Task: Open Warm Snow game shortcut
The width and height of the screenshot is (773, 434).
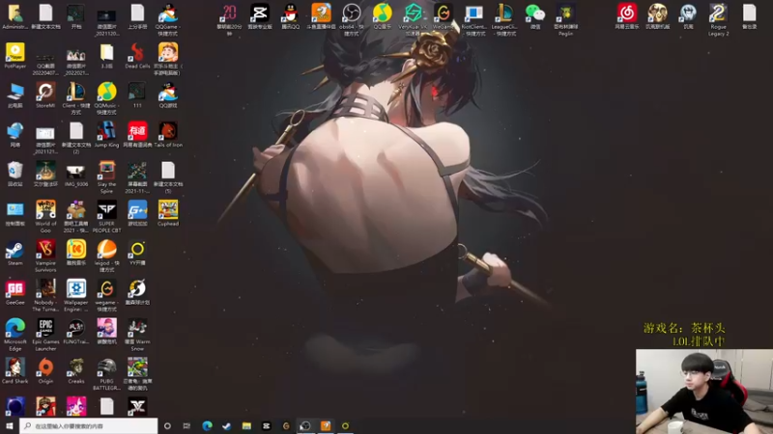Action: 137,335
